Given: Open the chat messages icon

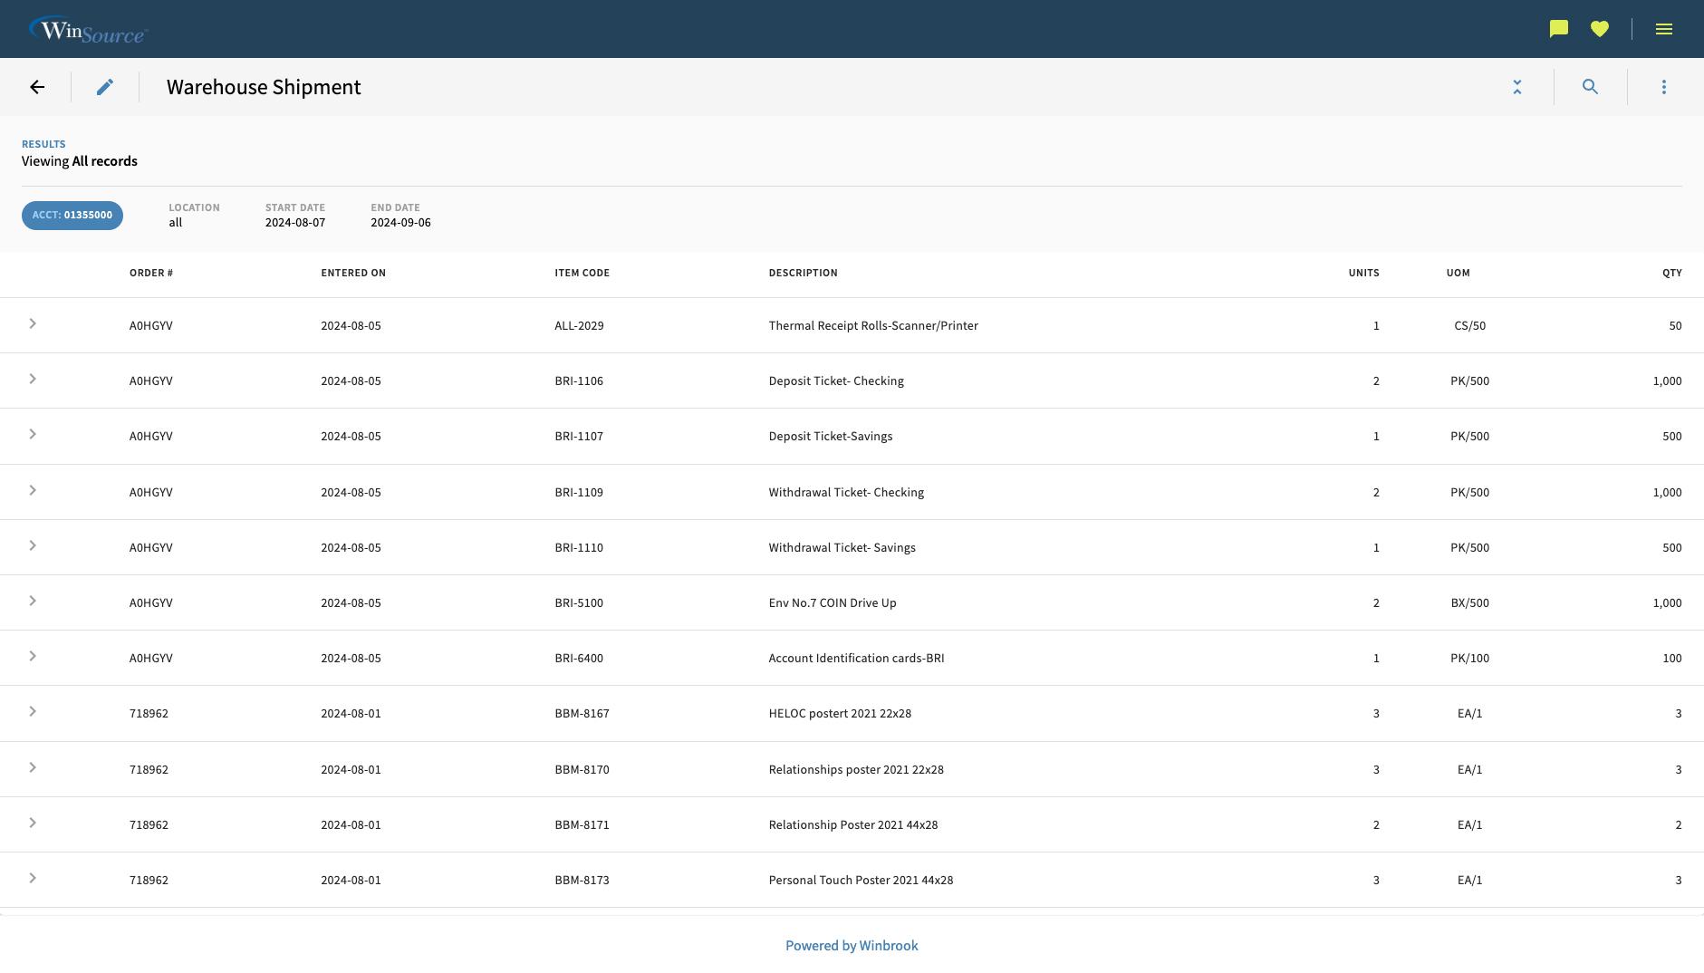Looking at the screenshot, I should [x=1557, y=28].
